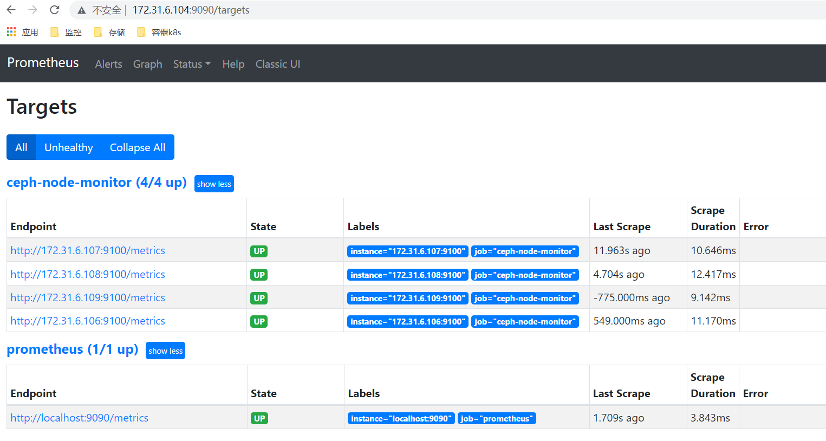Click last scrape value 11.963s ago
The height and width of the screenshot is (441, 826).
point(622,250)
